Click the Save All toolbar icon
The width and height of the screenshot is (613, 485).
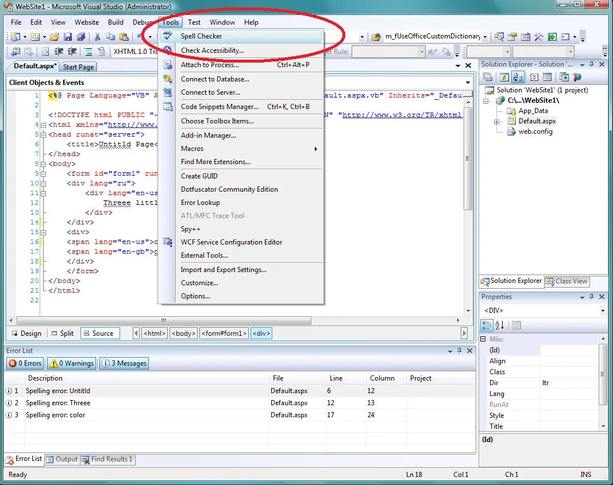(81, 37)
